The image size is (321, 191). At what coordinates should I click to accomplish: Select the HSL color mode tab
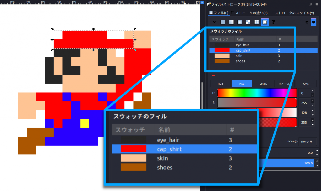[x=242, y=83]
